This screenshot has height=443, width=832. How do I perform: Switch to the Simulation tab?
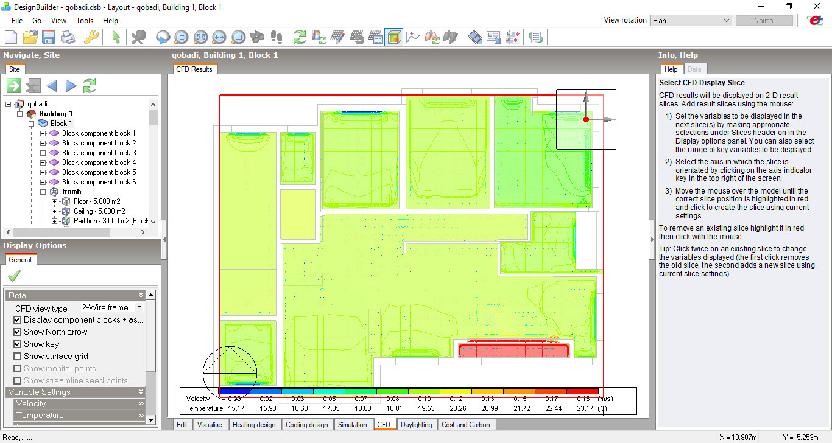tap(353, 425)
